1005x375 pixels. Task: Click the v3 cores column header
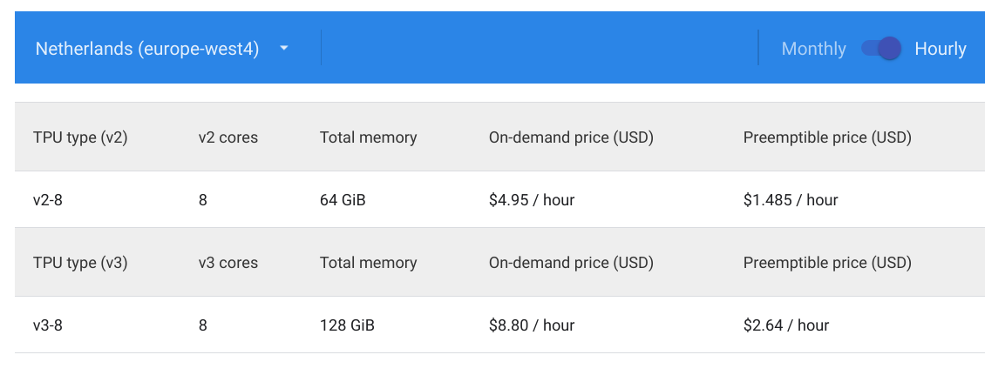[x=228, y=263]
